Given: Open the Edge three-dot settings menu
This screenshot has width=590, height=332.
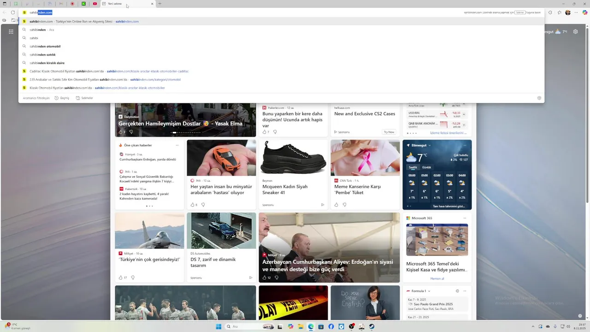Looking at the screenshot, I should pos(576,12).
